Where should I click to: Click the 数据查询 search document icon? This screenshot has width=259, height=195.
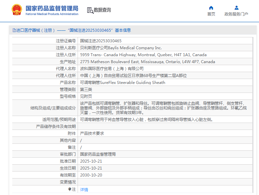(x=90, y=10)
